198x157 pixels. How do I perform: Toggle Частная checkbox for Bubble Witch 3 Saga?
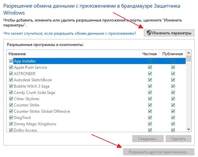150,86
